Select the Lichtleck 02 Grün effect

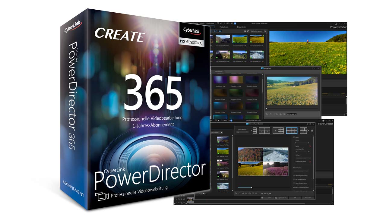[236, 93]
